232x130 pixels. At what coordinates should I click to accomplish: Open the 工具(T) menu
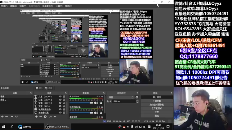coord(59,6)
